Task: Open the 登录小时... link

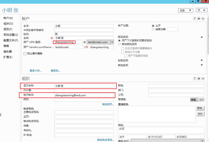Action: [x=36, y=71]
